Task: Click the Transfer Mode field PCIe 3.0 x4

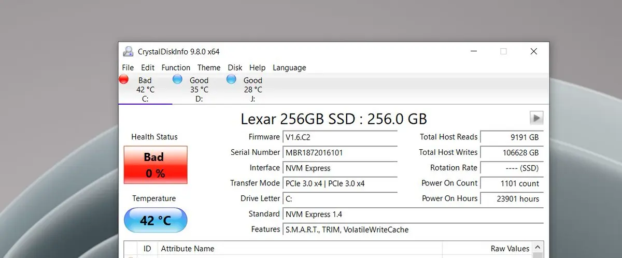Action: click(340, 183)
